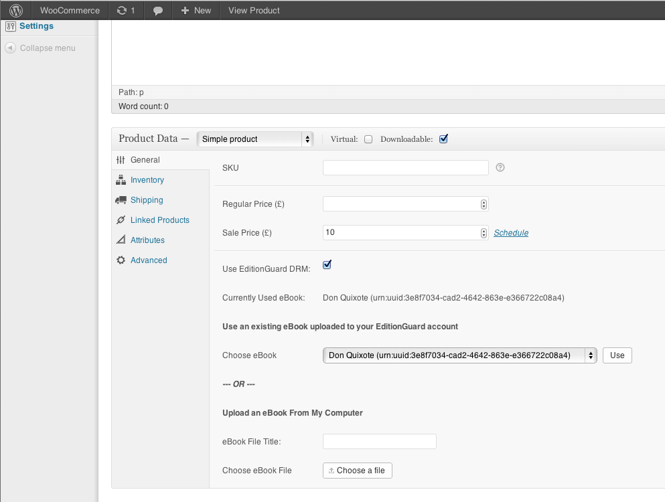Click the Schedule link for sale price
Screen dimensions: 665x502
click(511, 233)
